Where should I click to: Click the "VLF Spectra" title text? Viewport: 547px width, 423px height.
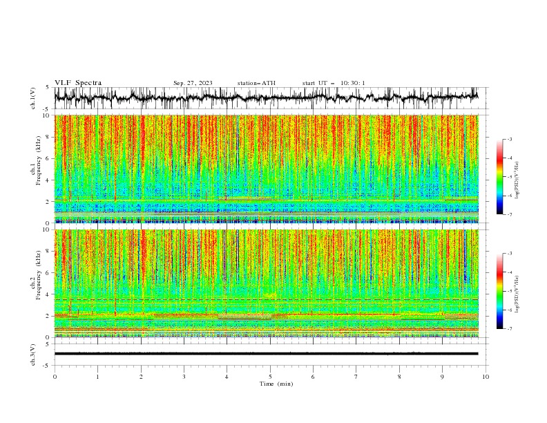pyautogui.click(x=78, y=83)
